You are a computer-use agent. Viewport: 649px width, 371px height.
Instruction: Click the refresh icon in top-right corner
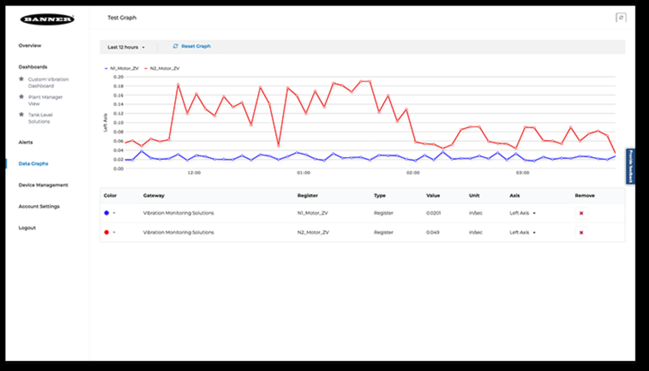pyautogui.click(x=620, y=18)
